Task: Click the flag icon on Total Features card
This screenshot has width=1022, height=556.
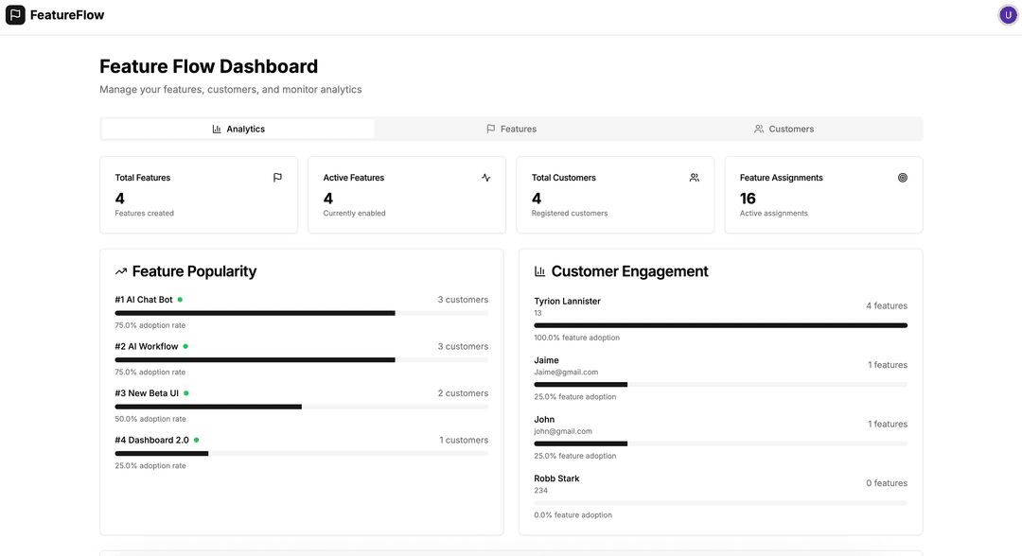Action: pos(277,177)
